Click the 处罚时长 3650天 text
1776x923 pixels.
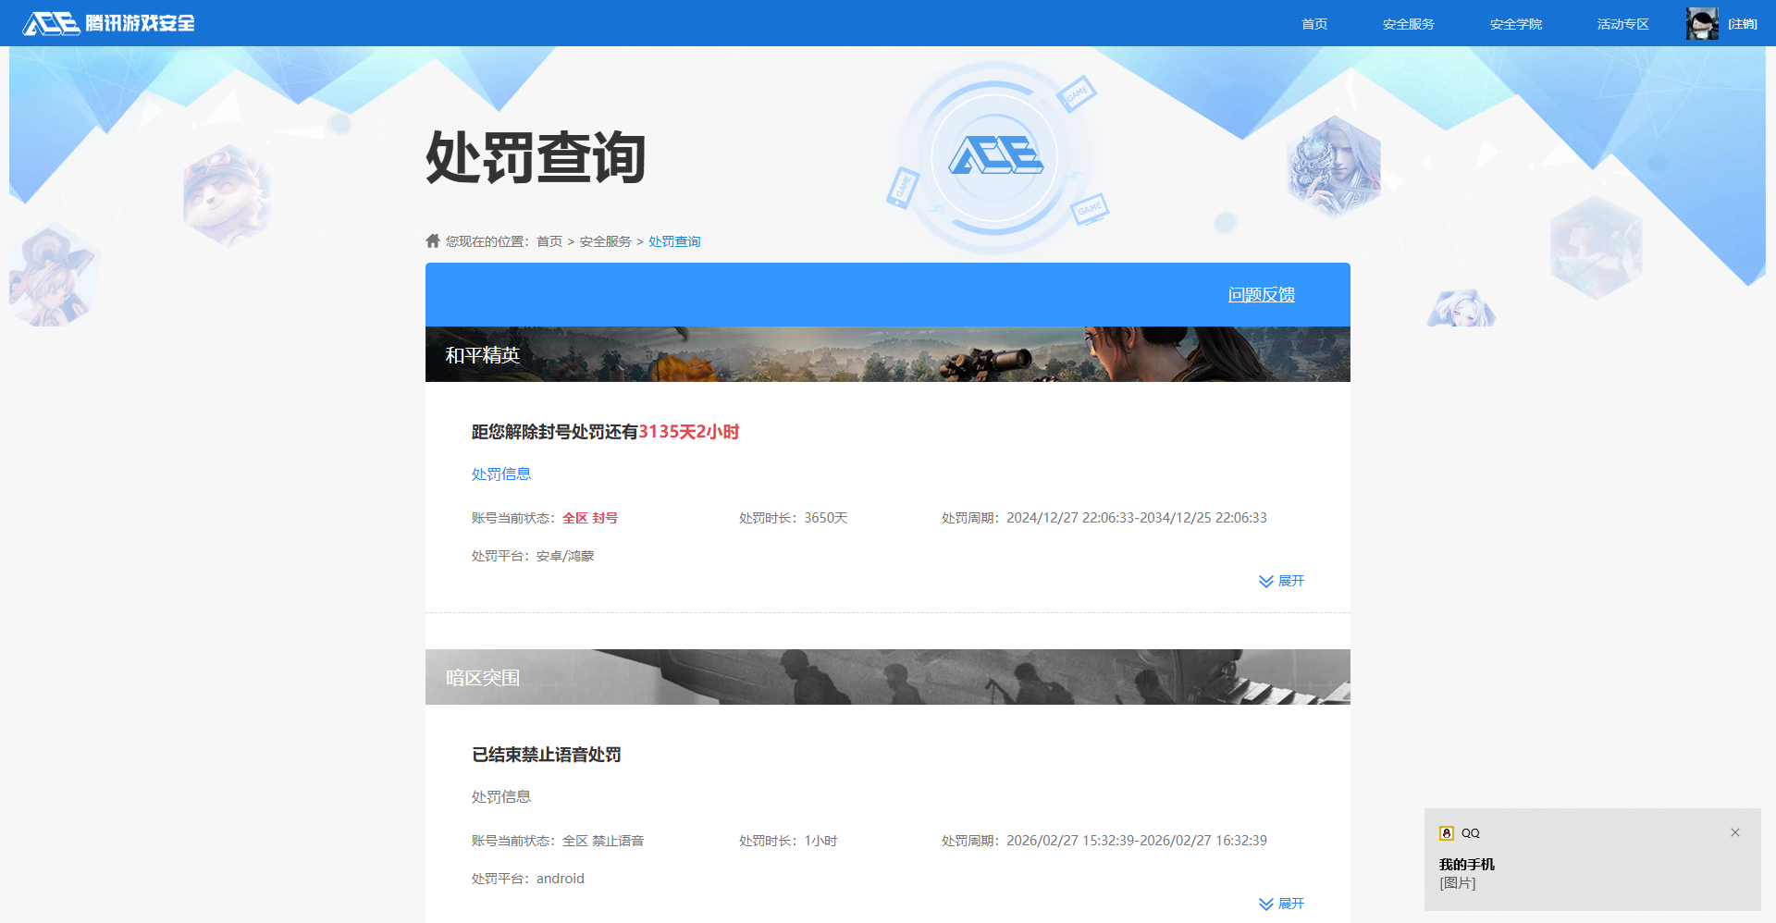pos(794,518)
